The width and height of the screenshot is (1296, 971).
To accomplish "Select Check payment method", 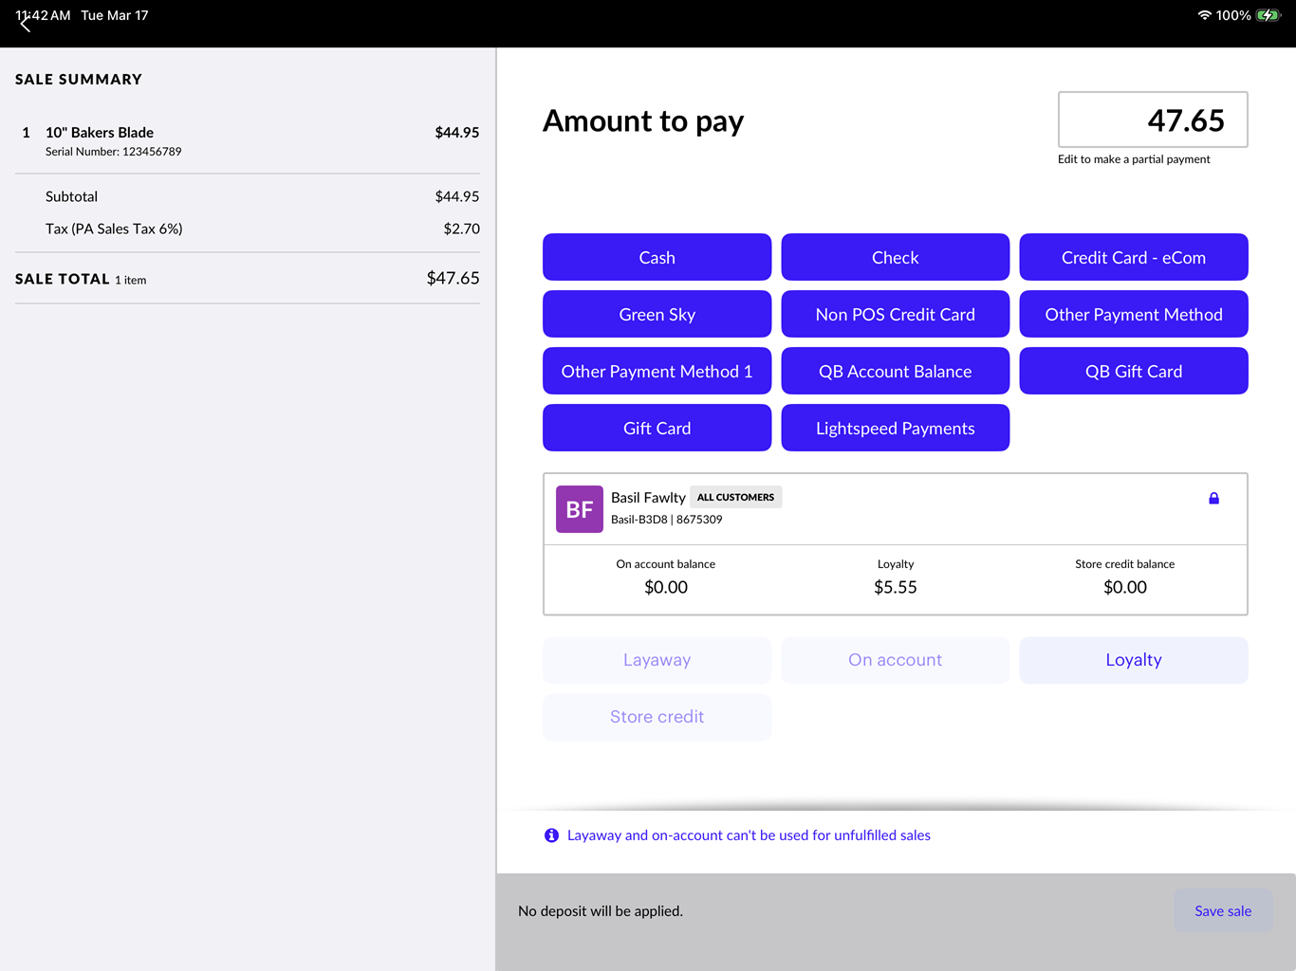I will [895, 257].
